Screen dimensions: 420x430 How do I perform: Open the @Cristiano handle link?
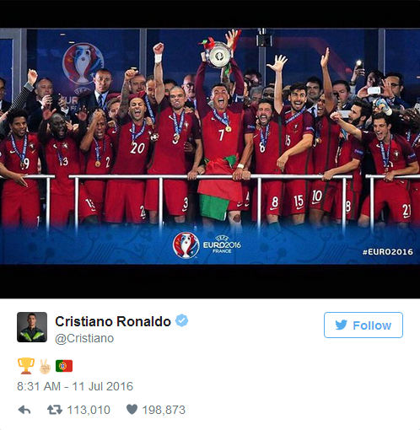(x=84, y=338)
